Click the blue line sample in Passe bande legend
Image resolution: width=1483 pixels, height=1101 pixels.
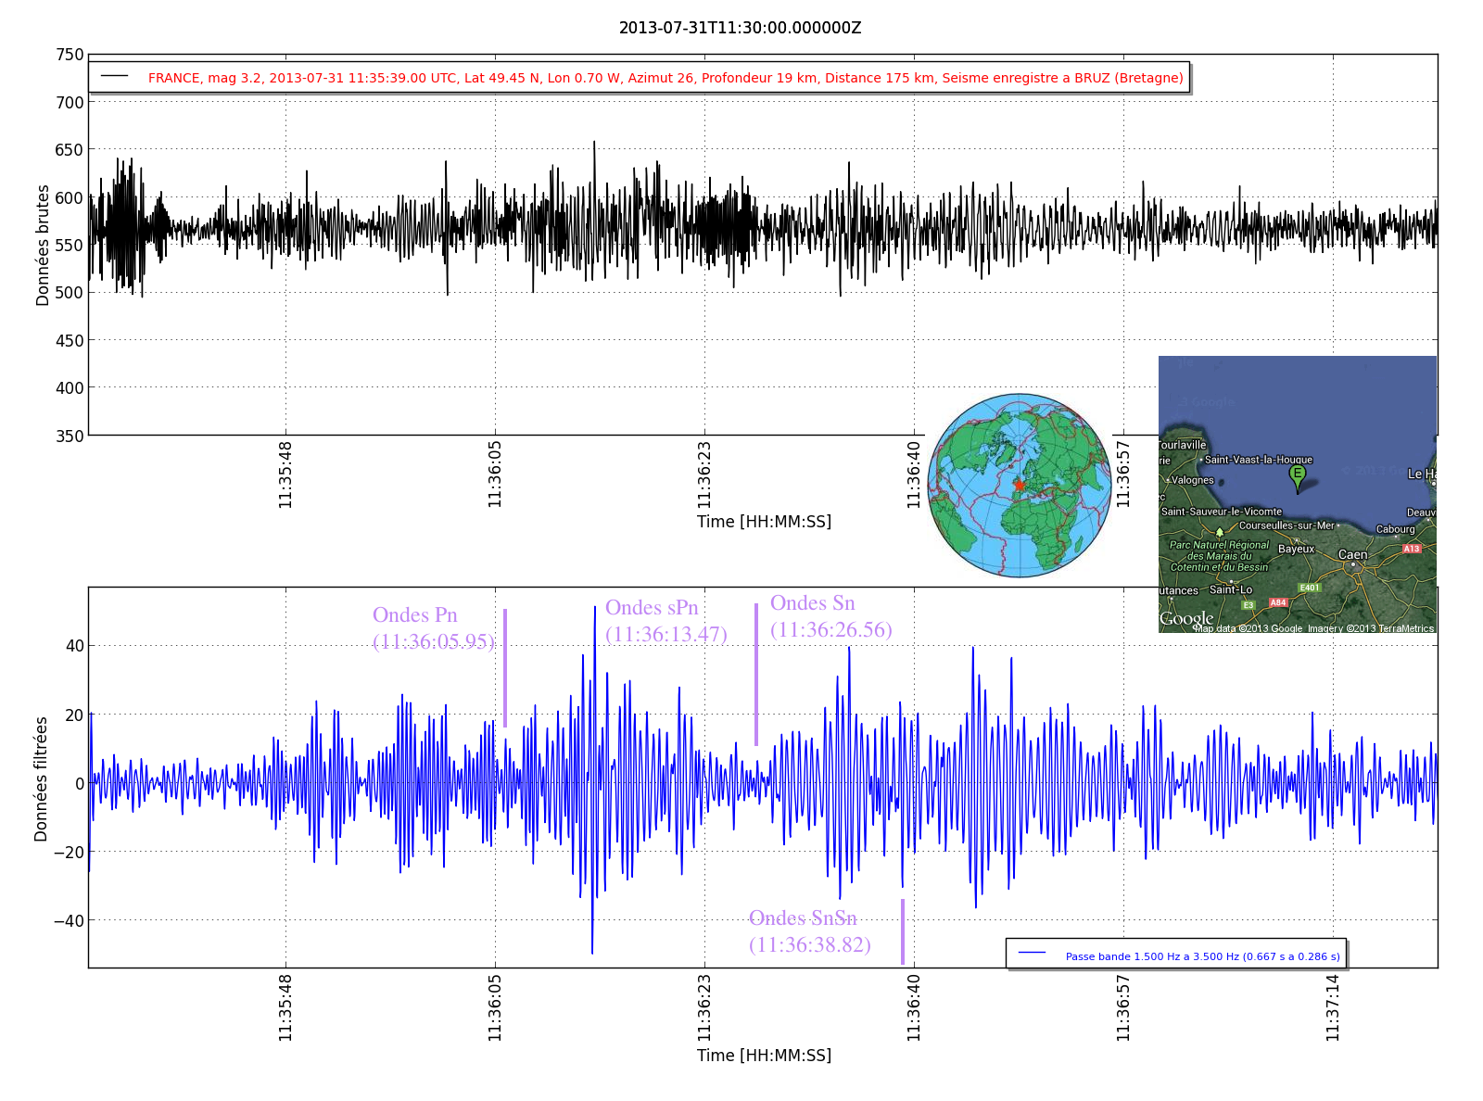(1032, 954)
